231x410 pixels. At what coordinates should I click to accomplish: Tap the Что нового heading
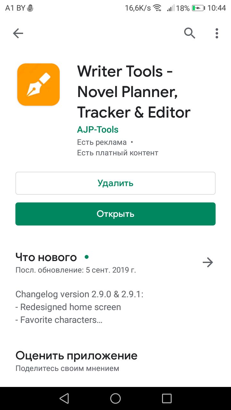pyautogui.click(x=46, y=257)
